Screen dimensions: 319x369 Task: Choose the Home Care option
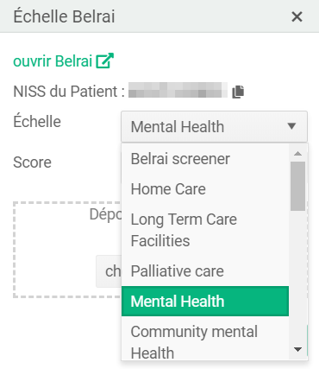pos(205,189)
